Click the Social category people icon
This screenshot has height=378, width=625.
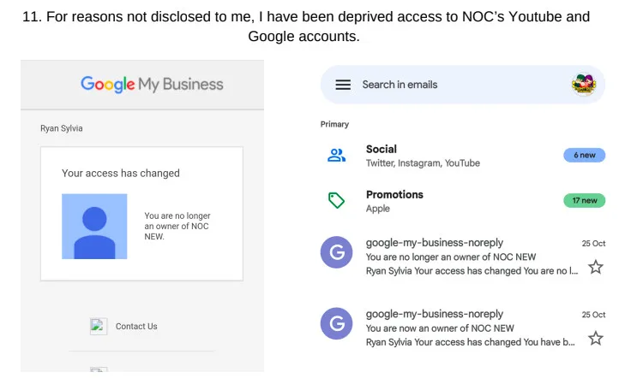pyautogui.click(x=336, y=156)
